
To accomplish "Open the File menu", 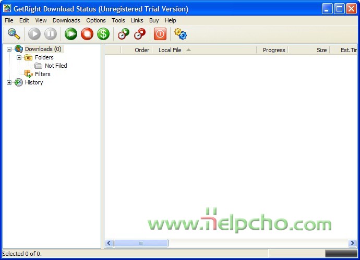I will 9,20.
